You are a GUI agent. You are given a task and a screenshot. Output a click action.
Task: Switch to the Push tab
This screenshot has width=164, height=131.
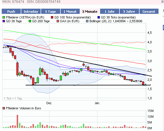point(11,11)
